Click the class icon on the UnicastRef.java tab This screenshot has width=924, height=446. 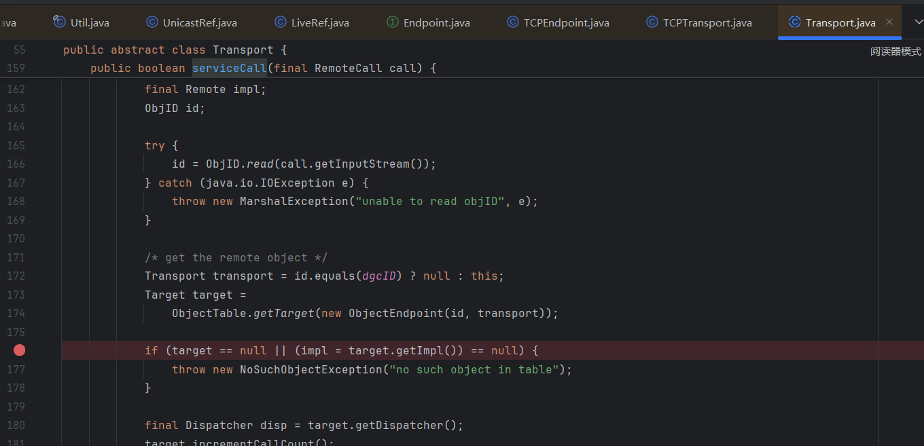coord(152,22)
